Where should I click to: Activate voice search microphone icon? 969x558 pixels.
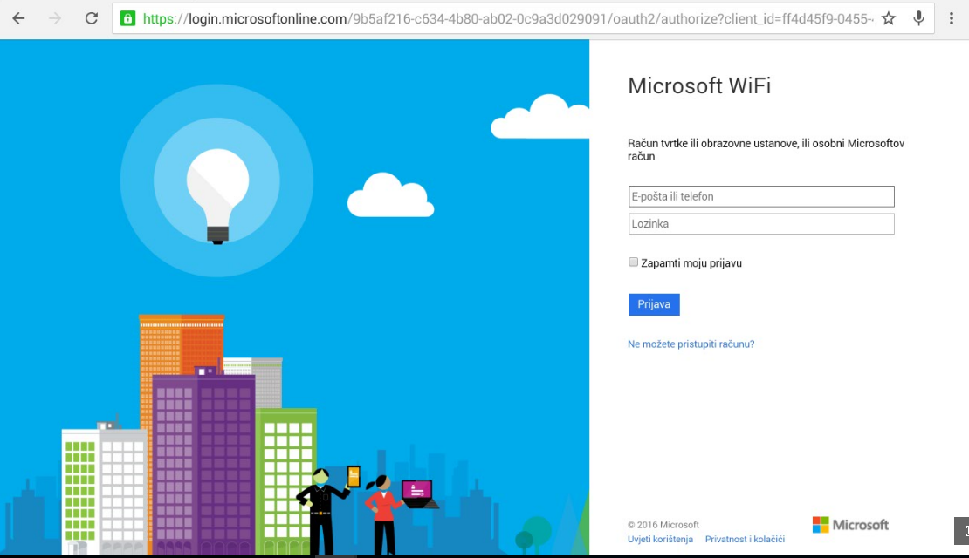point(919,18)
